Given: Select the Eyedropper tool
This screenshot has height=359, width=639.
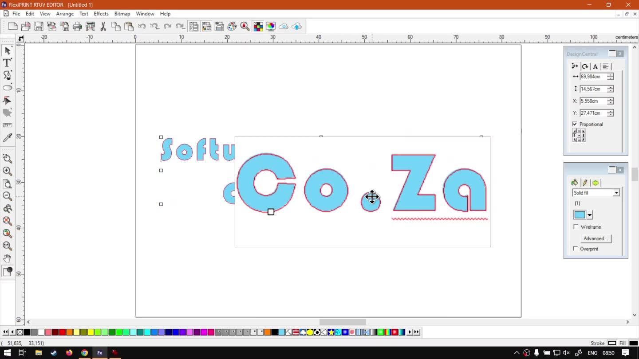Looking at the screenshot, I should pos(7,138).
